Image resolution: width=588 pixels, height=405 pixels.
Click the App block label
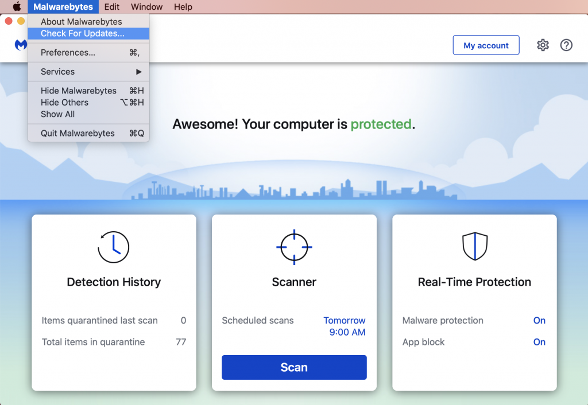click(423, 342)
